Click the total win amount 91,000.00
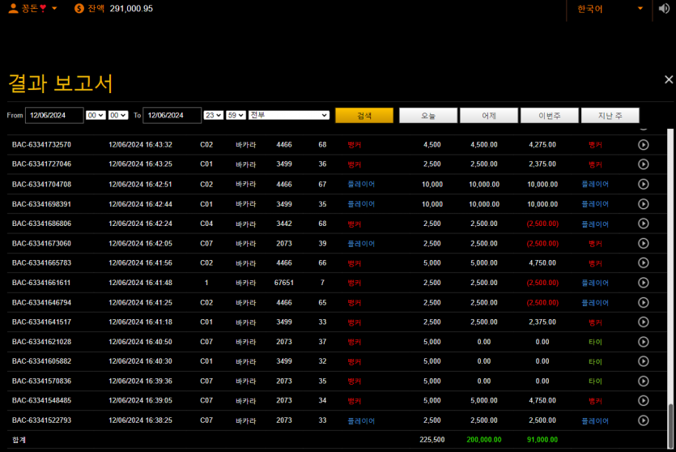 542,440
